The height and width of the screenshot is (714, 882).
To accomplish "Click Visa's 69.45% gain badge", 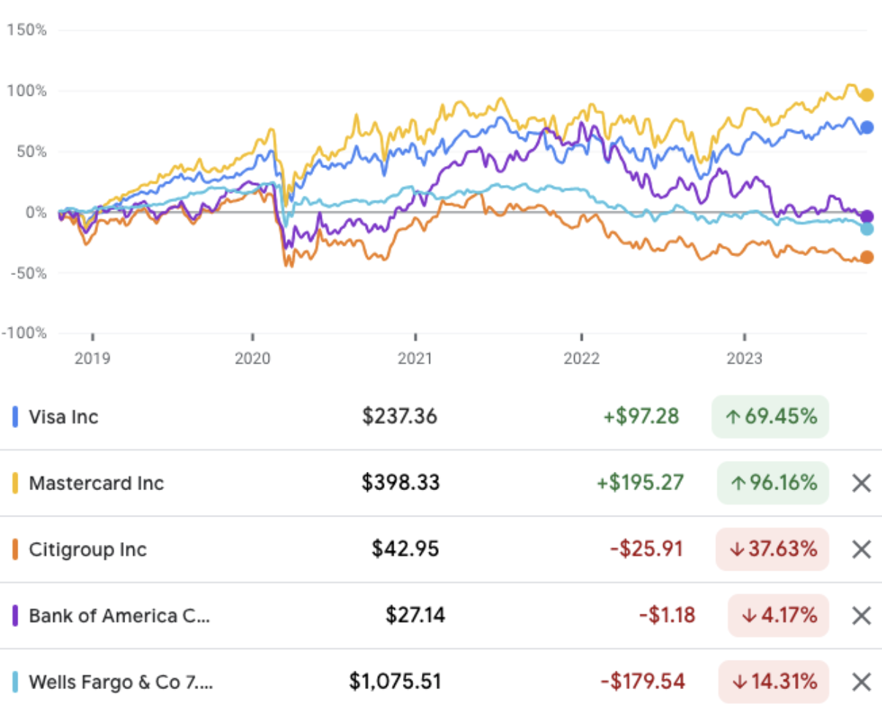I will (x=770, y=417).
